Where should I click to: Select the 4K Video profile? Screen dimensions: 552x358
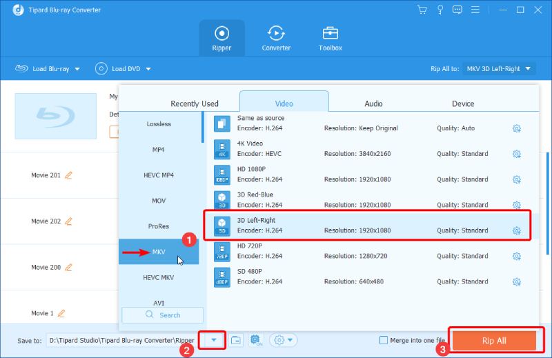[372, 148]
